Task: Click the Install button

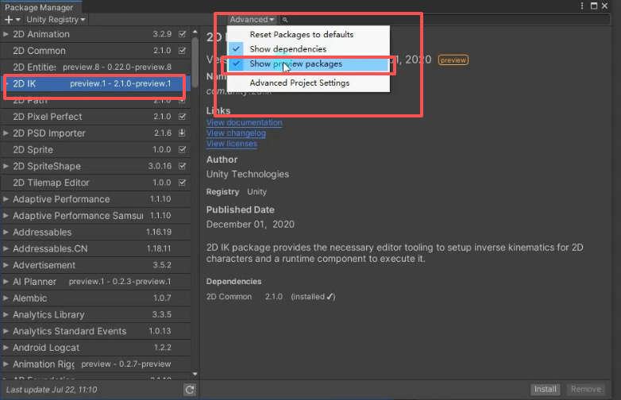Action: 545,390
